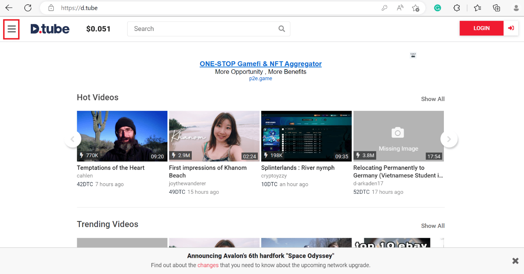Image resolution: width=524 pixels, height=274 pixels.
Task: Open browser extensions puzzle icon
Action: pyautogui.click(x=457, y=8)
